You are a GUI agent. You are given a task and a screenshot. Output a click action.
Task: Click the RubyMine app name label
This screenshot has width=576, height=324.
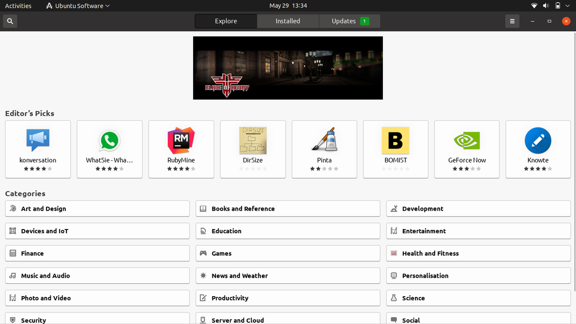coord(181,160)
